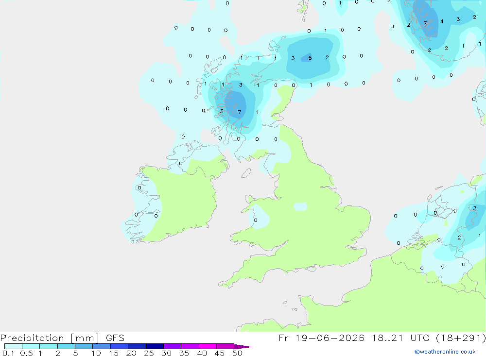Click the '5' precipitation value on the map
The image size is (486, 356).
click(x=310, y=58)
